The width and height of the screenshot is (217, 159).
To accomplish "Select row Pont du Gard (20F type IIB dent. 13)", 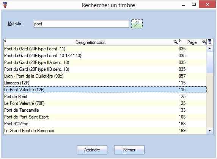I will (x=105, y=69).
